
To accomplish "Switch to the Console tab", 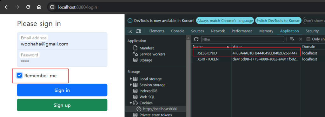I will click(x=178, y=31).
